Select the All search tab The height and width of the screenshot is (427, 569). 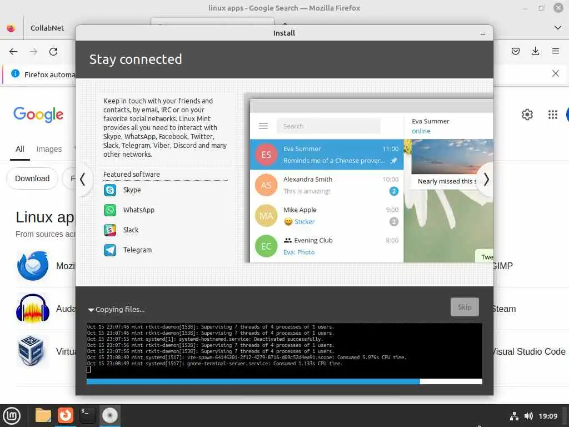[20, 149]
